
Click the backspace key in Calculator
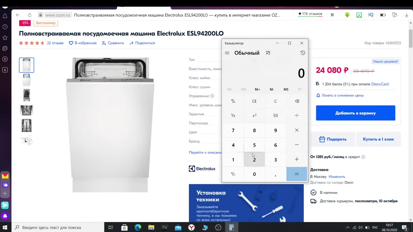pos(297,101)
